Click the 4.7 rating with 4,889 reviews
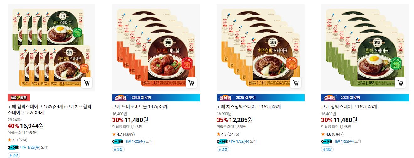Image resolution: width=414 pixels, height=158 pixels. [123, 134]
